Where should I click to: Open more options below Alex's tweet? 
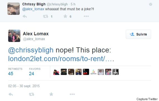tap(72, 94)
